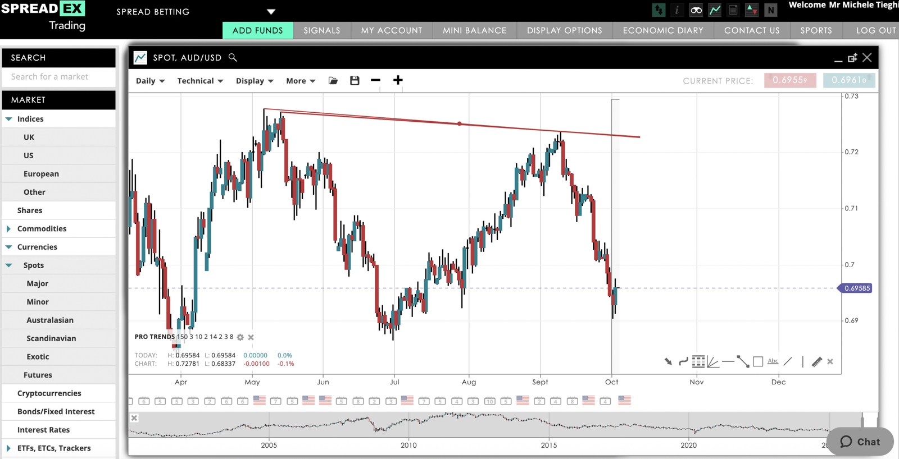Image resolution: width=899 pixels, height=459 pixels.
Task: Select the rectangle drawing tool
Action: click(758, 361)
